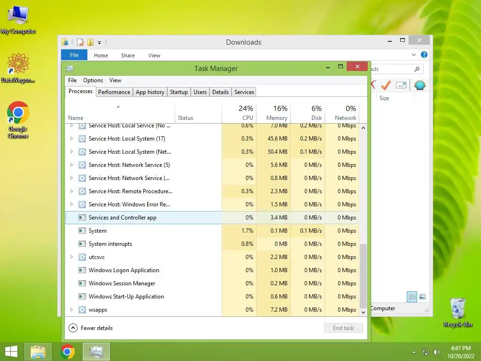481x361 pixels.
Task: Click the wsappx gear icon
Action: (82, 310)
